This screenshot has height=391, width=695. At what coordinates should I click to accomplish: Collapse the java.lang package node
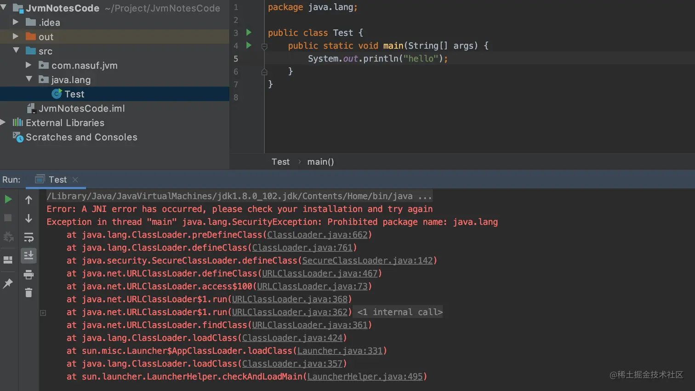(29, 79)
